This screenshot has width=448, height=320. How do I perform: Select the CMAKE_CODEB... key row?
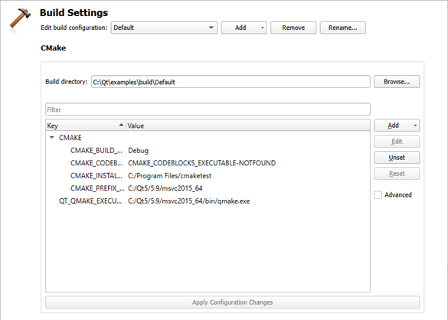208,163
